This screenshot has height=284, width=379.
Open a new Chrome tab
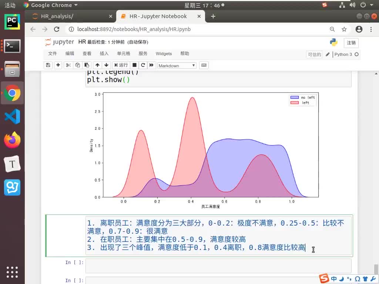tap(213, 16)
